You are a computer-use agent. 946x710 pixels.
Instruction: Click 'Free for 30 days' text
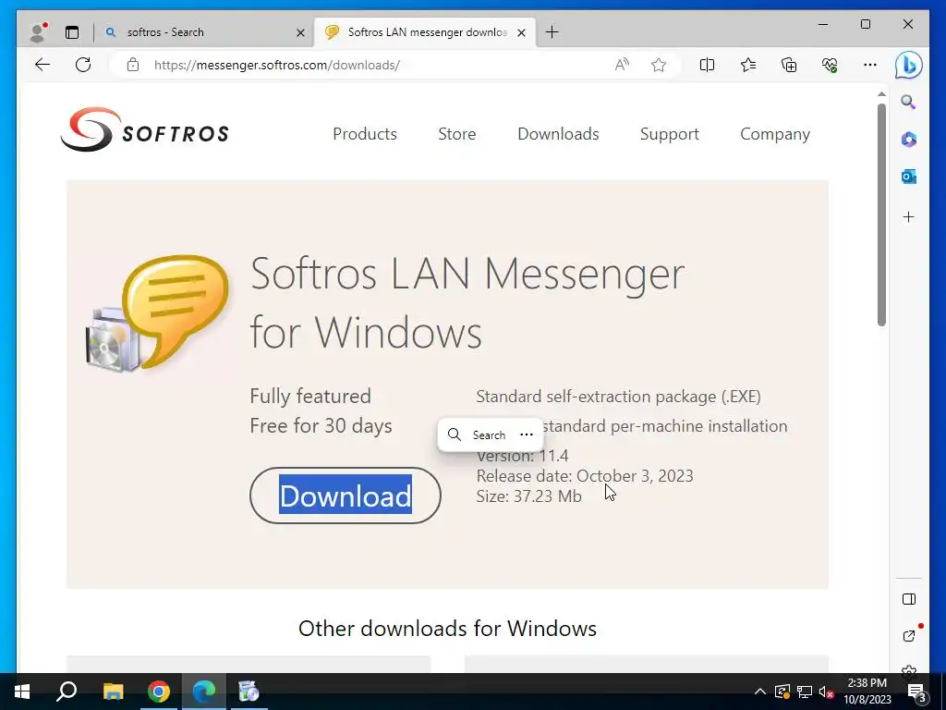click(x=321, y=425)
